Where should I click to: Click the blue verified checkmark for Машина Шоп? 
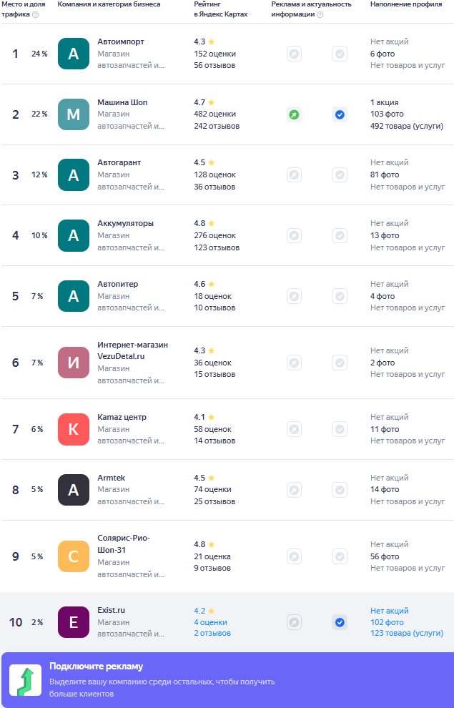[340, 114]
